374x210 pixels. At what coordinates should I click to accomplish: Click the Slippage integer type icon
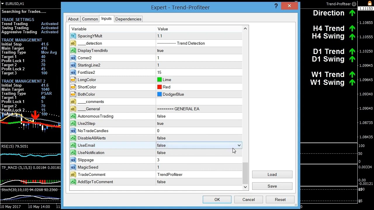(x=73, y=160)
